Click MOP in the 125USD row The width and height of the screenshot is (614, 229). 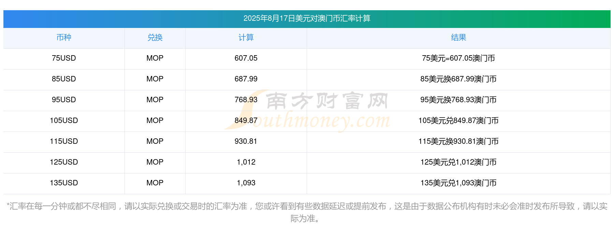point(155,162)
